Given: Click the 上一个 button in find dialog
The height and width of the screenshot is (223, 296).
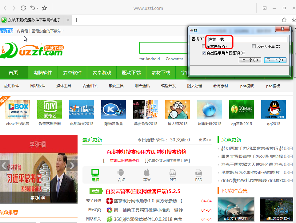Looking at the screenshot, I should coord(250,60).
